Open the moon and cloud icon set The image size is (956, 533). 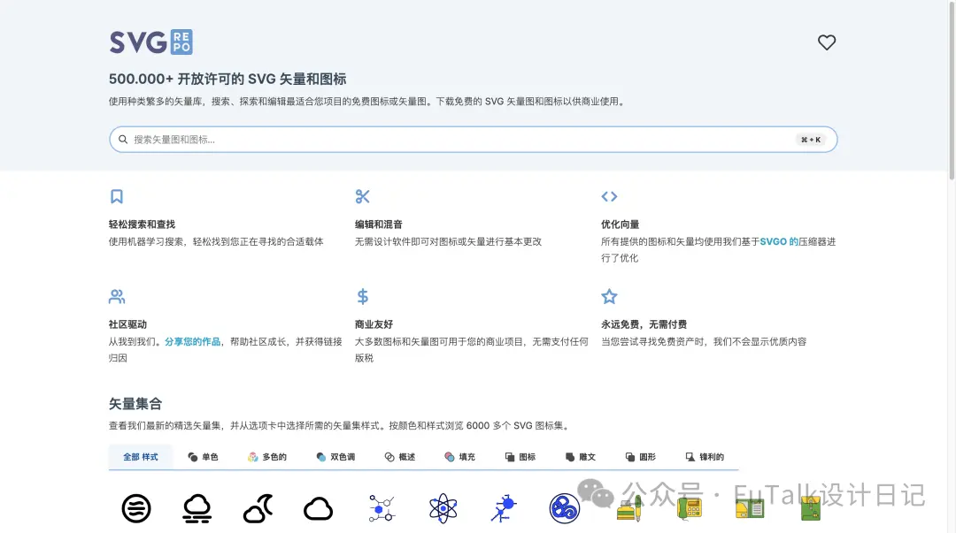point(258,508)
